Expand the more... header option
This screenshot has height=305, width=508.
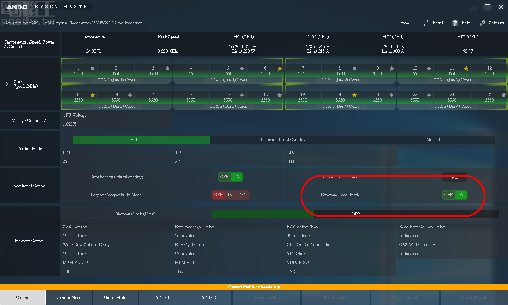[407, 23]
